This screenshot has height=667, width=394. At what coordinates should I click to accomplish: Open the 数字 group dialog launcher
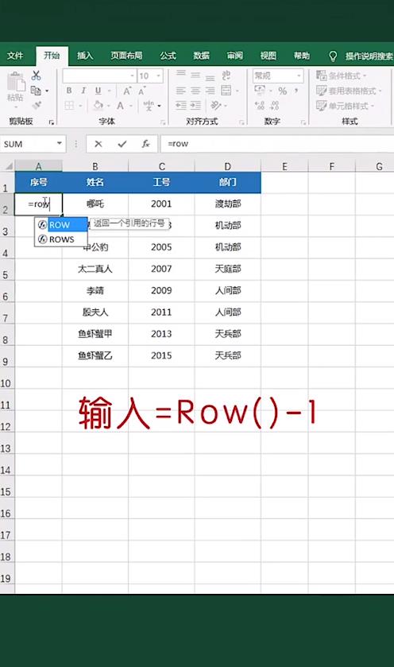[303, 122]
